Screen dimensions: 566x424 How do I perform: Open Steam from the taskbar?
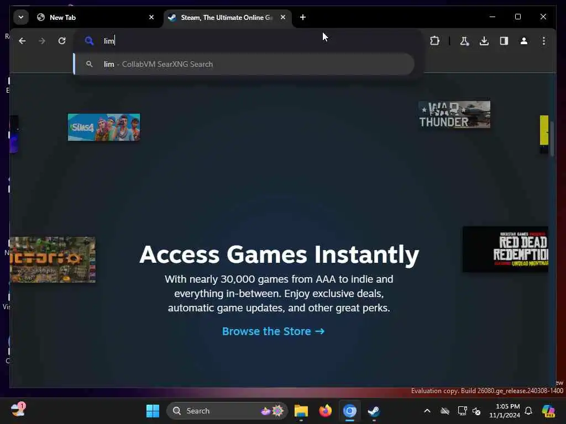(374, 411)
